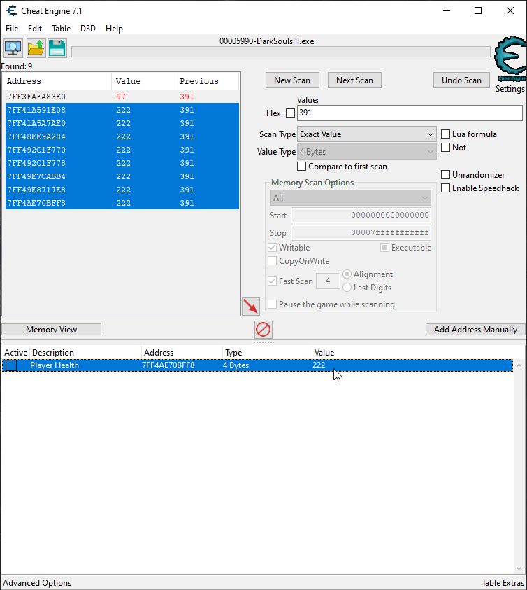Screen dimensions: 527x590
Task: Click the open process computer icon
Action: 13,48
